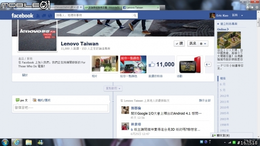Jump to 2012年 on timeline
This screenshot has height=146, width=260.
[x=224, y=96]
